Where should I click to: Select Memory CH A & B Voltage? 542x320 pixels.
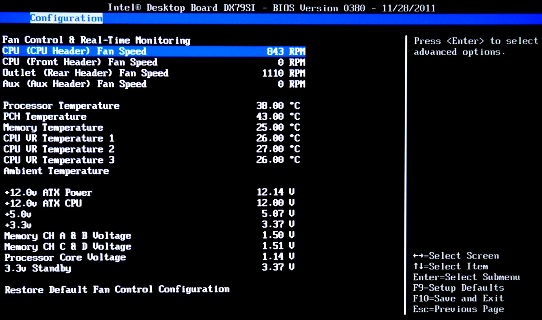(x=68, y=236)
